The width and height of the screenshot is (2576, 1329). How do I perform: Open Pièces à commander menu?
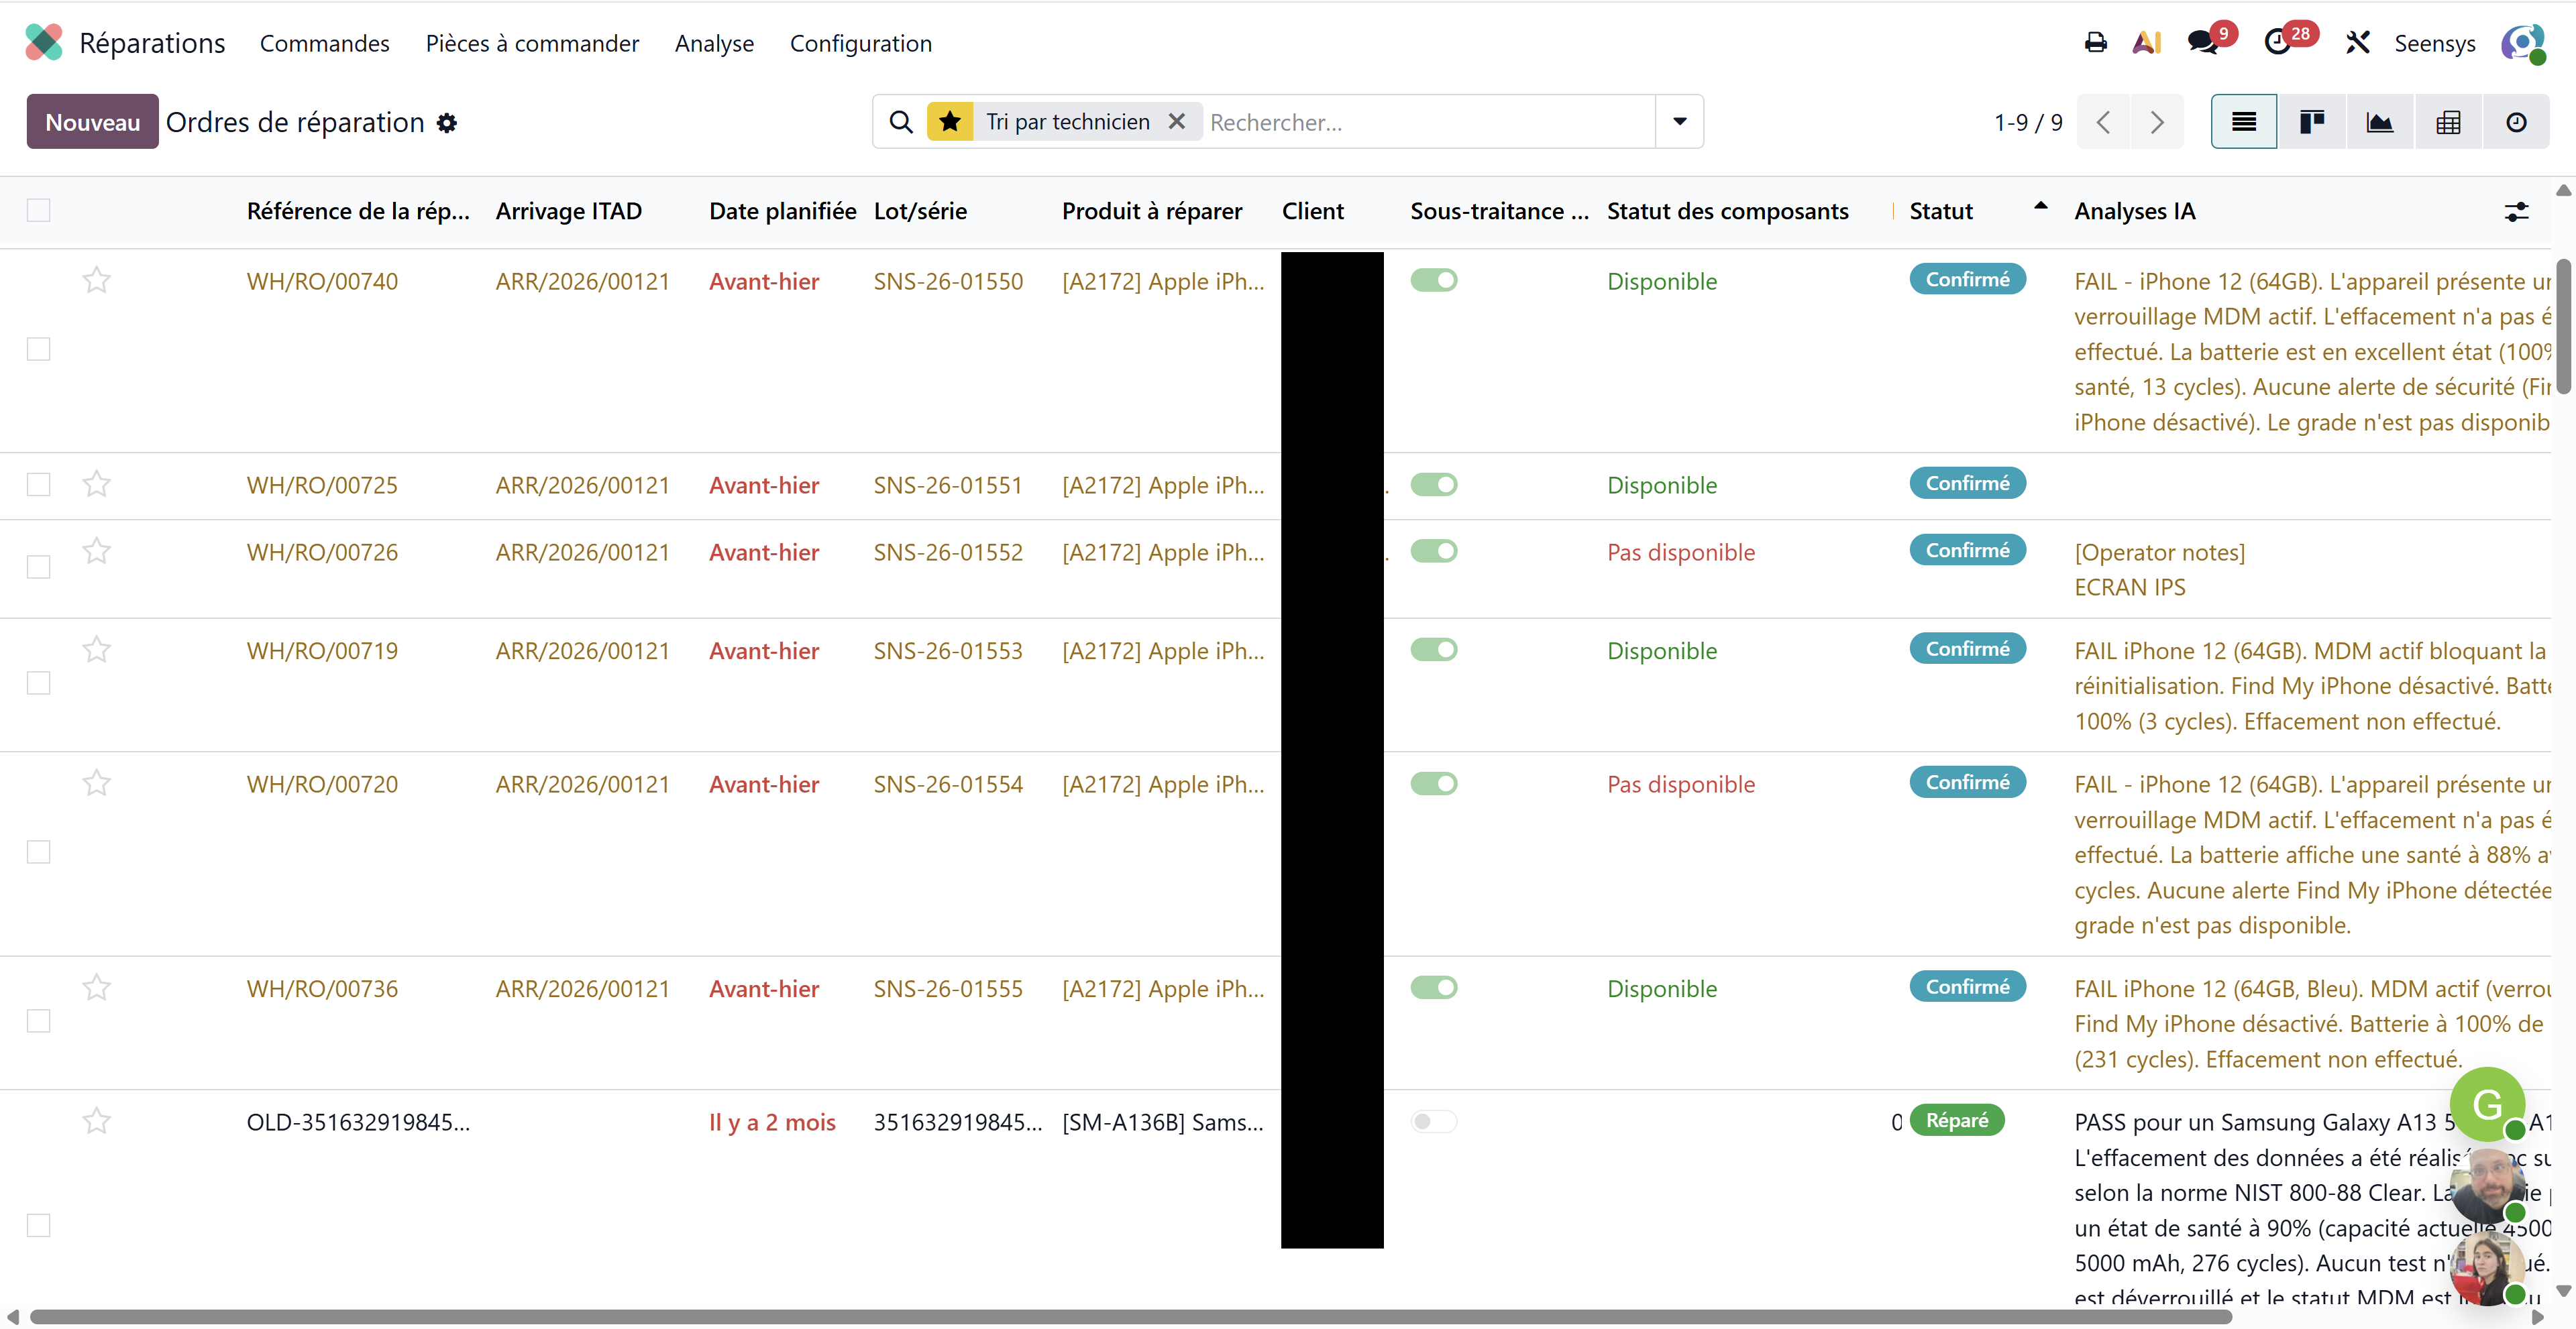pyautogui.click(x=532, y=43)
